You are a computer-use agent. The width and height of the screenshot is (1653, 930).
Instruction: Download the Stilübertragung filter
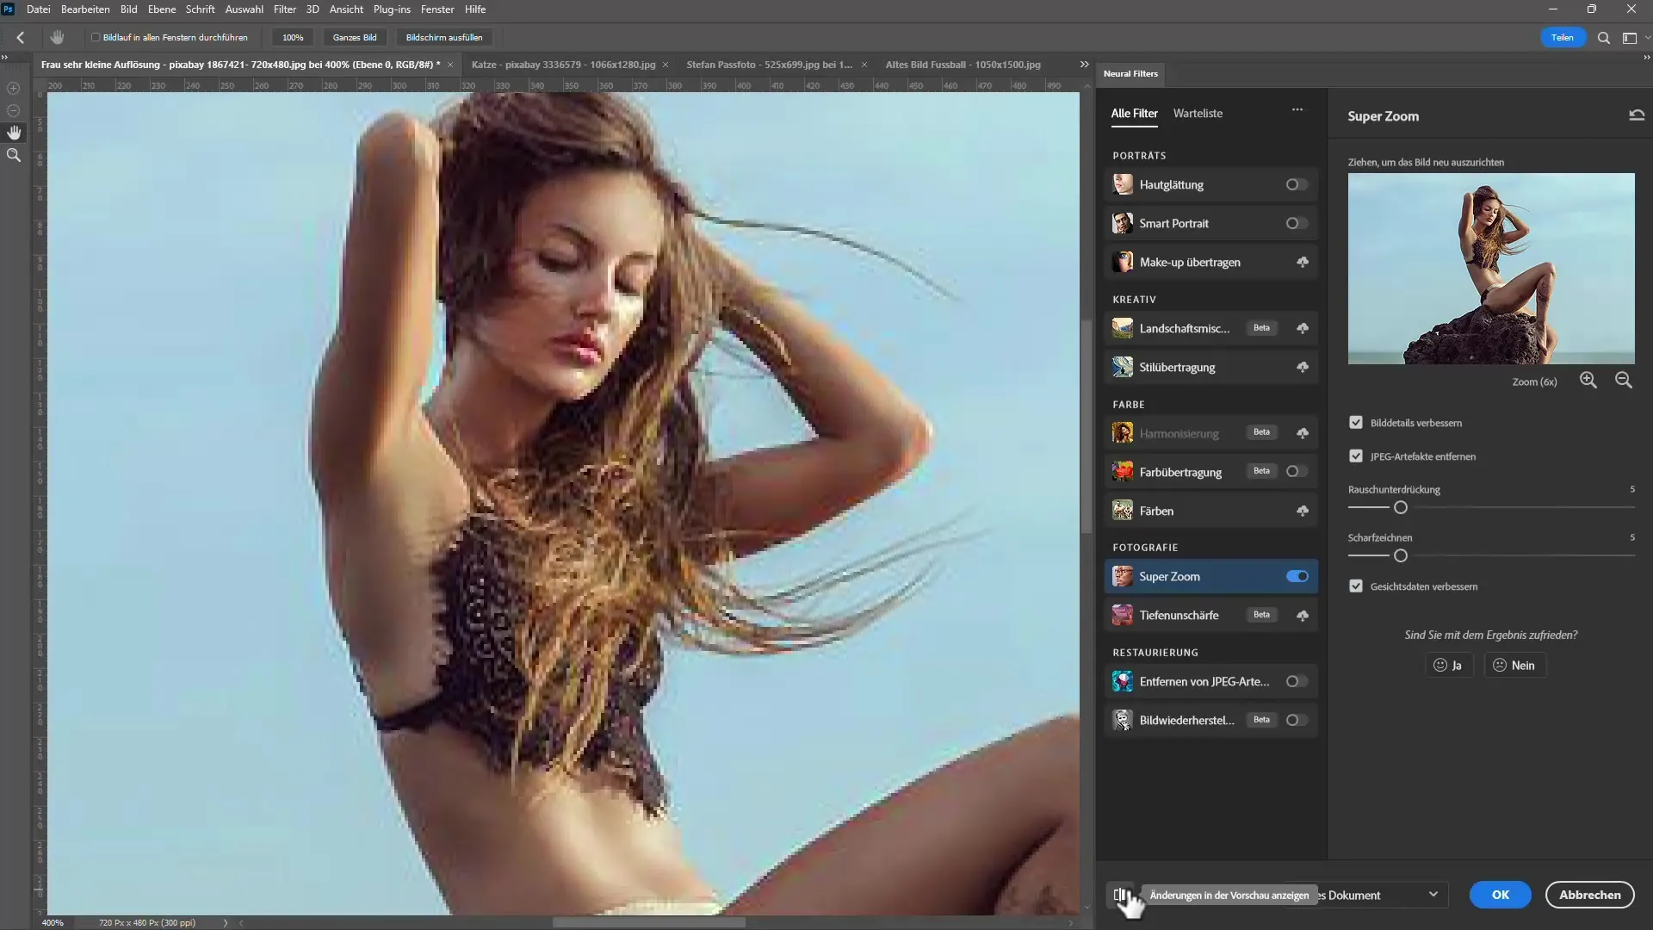(x=1303, y=367)
